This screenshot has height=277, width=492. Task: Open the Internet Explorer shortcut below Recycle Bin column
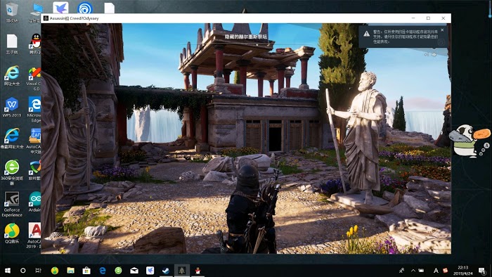coord(12,75)
